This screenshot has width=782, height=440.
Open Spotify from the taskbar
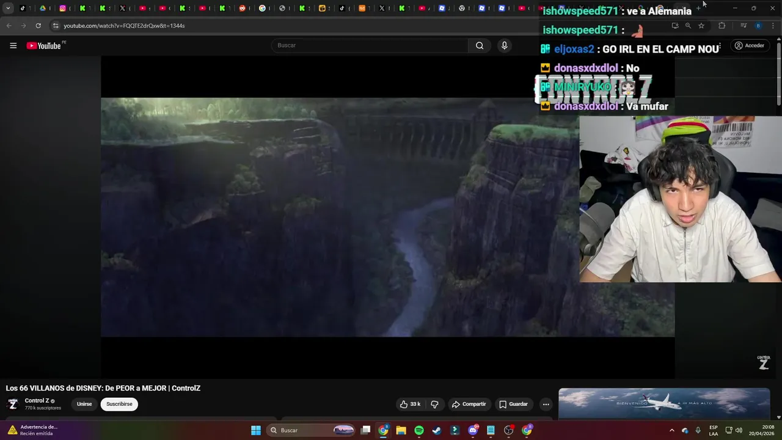(419, 430)
